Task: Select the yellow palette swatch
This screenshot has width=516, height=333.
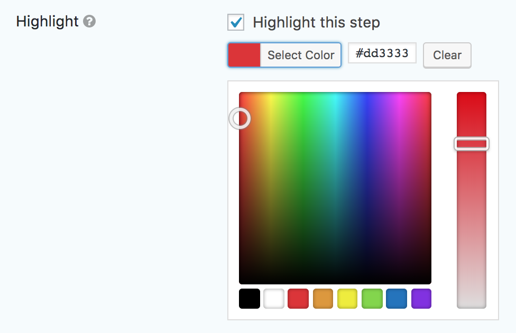Action: 347,299
